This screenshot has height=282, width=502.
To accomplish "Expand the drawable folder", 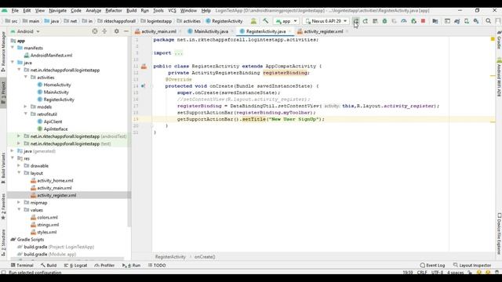I will pos(19,165).
